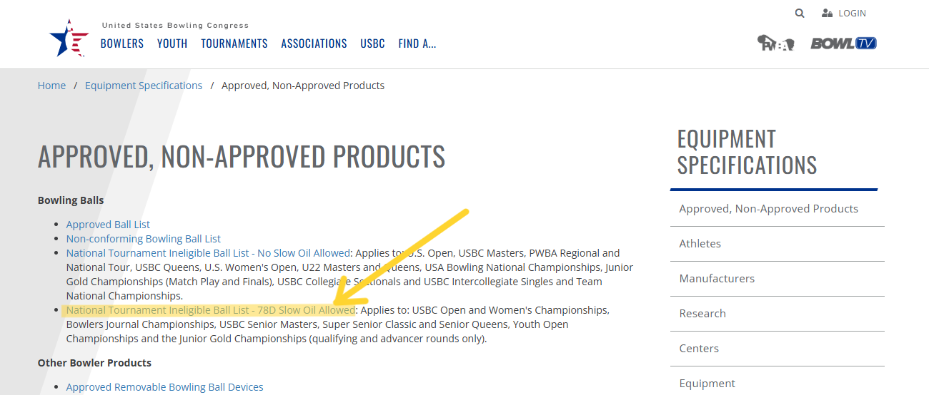Click the user login icon

pos(828,13)
